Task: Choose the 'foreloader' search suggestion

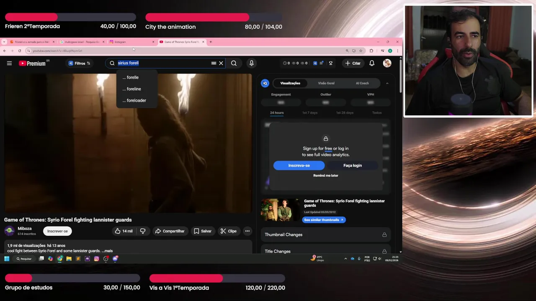Action: [137, 100]
